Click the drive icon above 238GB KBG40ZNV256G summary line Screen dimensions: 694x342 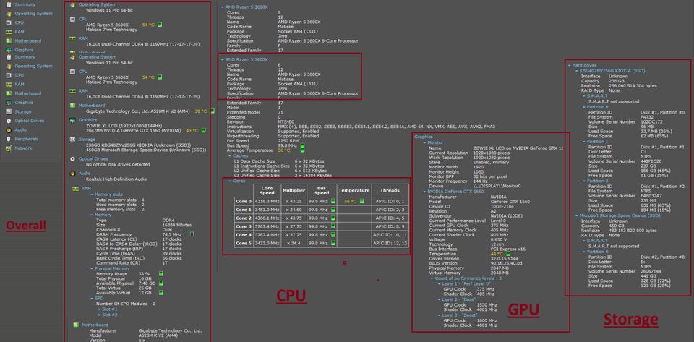[x=72, y=140]
